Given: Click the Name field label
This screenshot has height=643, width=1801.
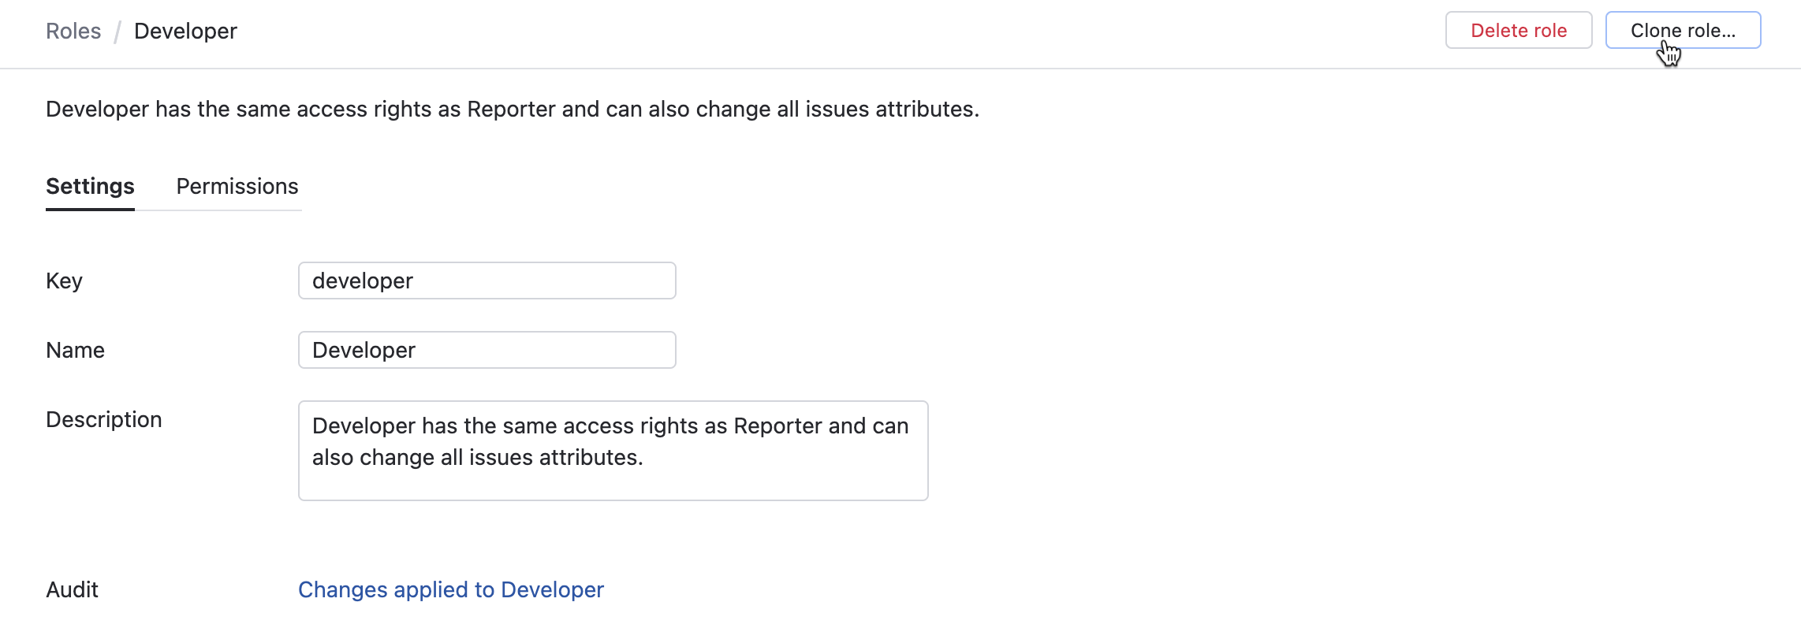Looking at the screenshot, I should [75, 350].
